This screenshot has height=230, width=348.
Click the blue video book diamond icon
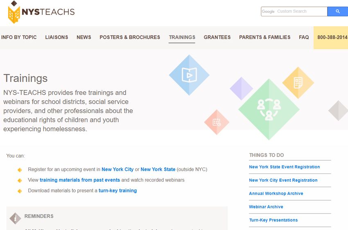coord(189,75)
